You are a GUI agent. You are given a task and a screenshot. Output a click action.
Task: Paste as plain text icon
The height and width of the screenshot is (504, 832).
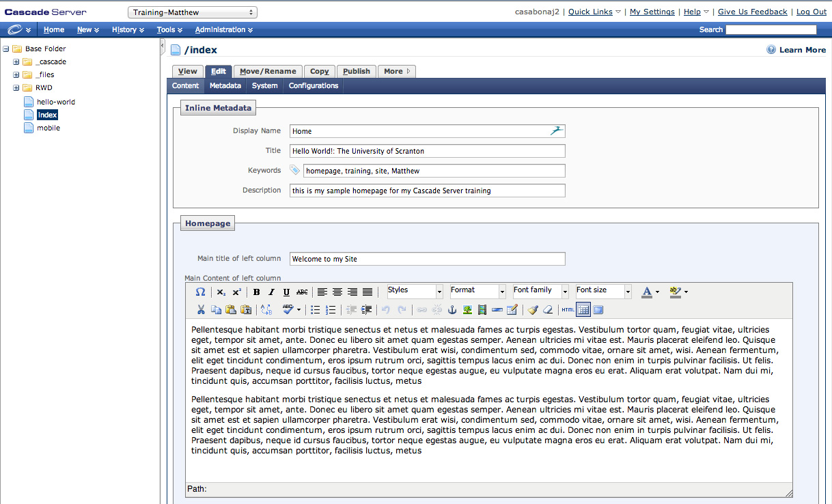[x=246, y=309]
